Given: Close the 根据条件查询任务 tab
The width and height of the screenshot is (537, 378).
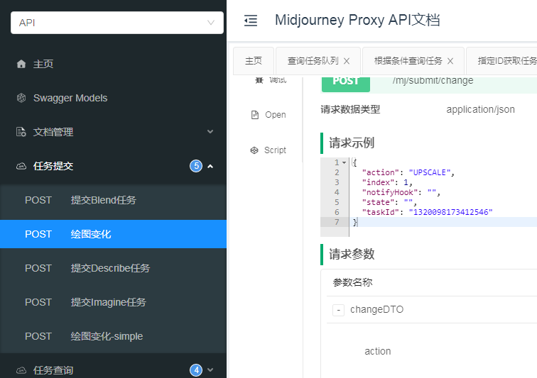Looking at the screenshot, I should point(450,61).
